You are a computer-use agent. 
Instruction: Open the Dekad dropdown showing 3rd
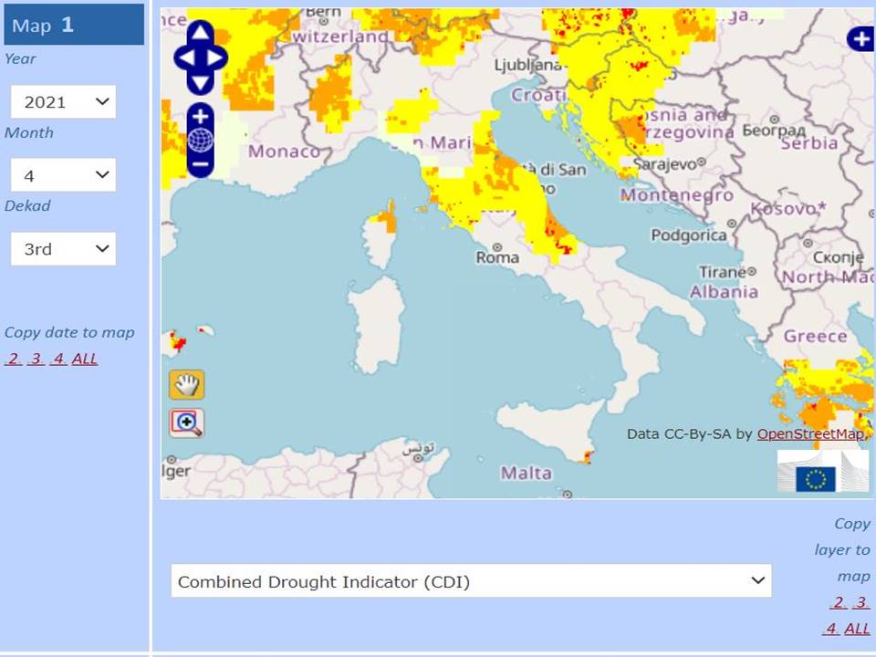point(63,248)
